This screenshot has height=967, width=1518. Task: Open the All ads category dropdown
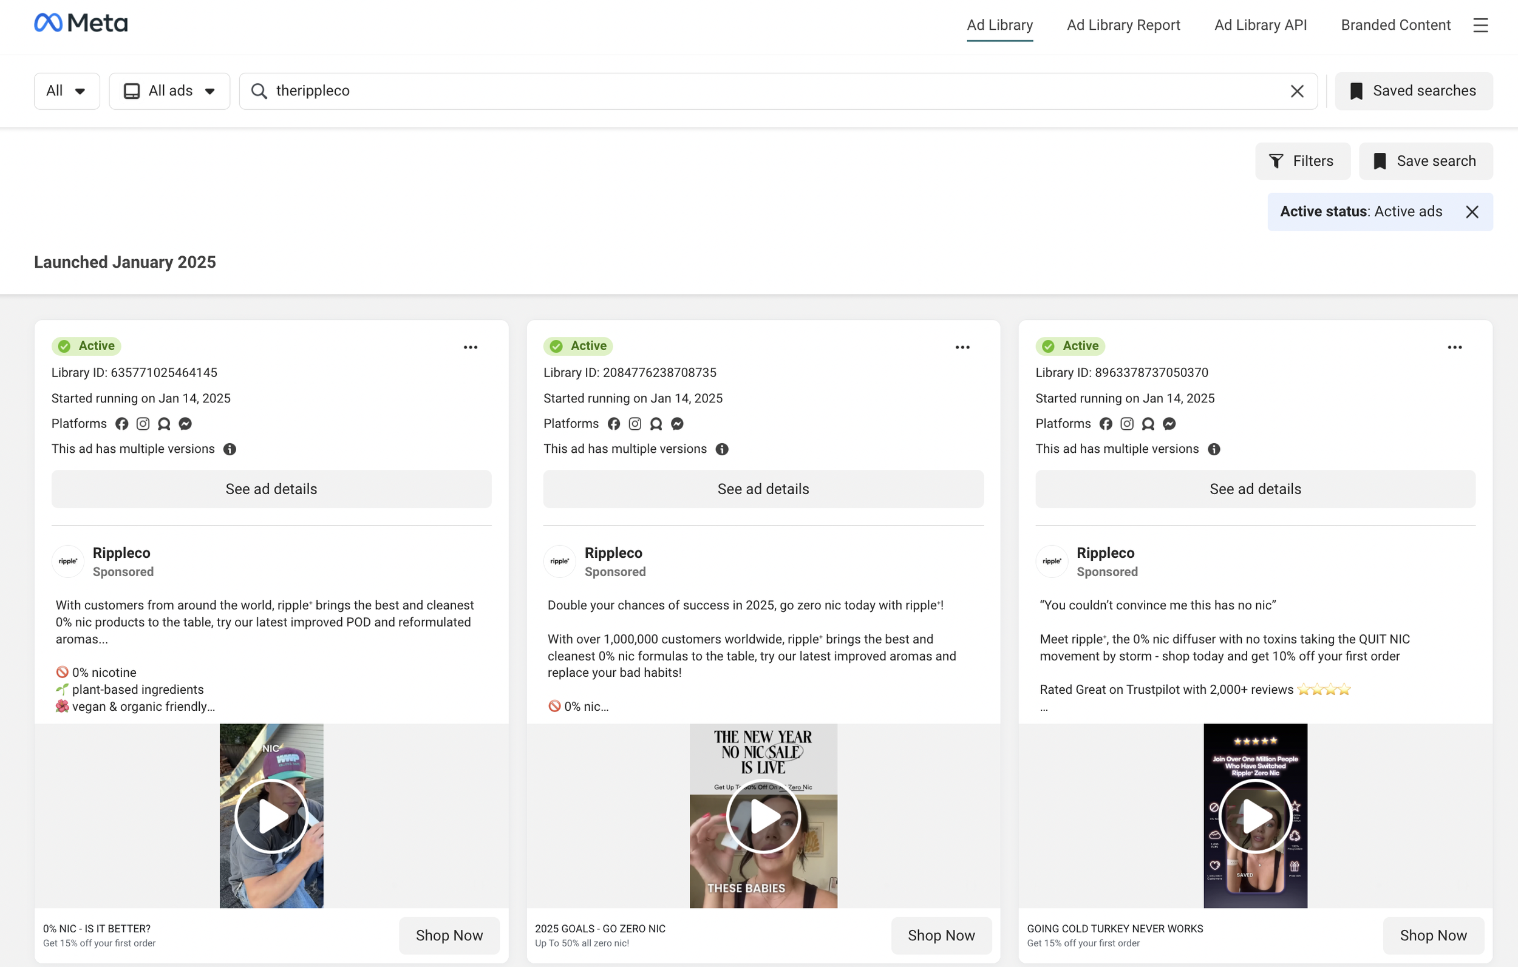pyautogui.click(x=169, y=92)
